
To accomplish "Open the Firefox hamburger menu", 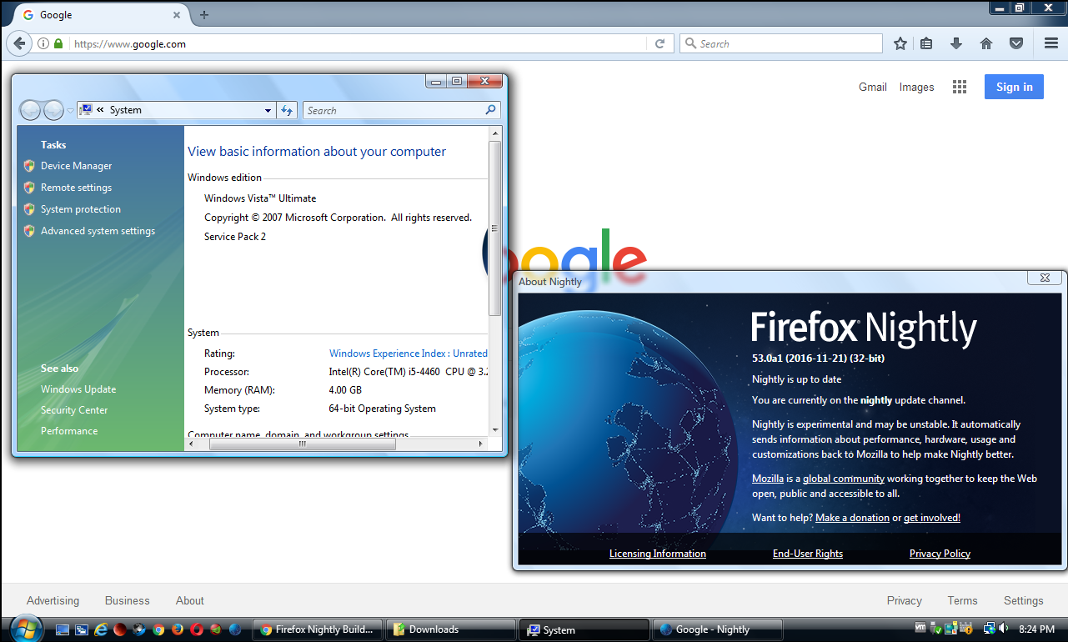I will coord(1051,43).
